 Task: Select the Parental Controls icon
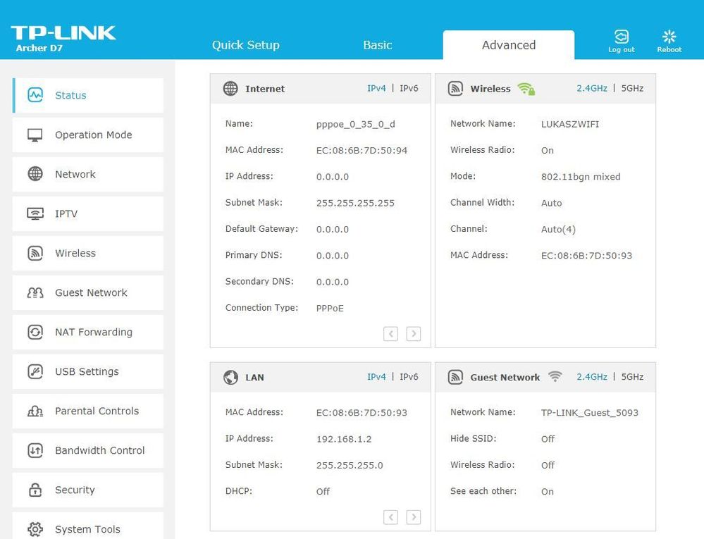tap(35, 411)
